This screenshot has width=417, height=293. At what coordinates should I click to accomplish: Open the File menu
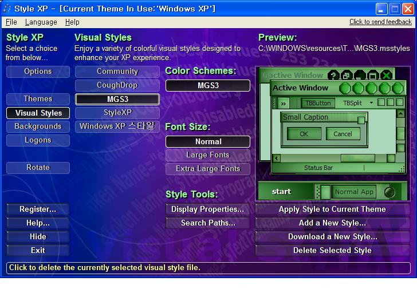point(11,22)
